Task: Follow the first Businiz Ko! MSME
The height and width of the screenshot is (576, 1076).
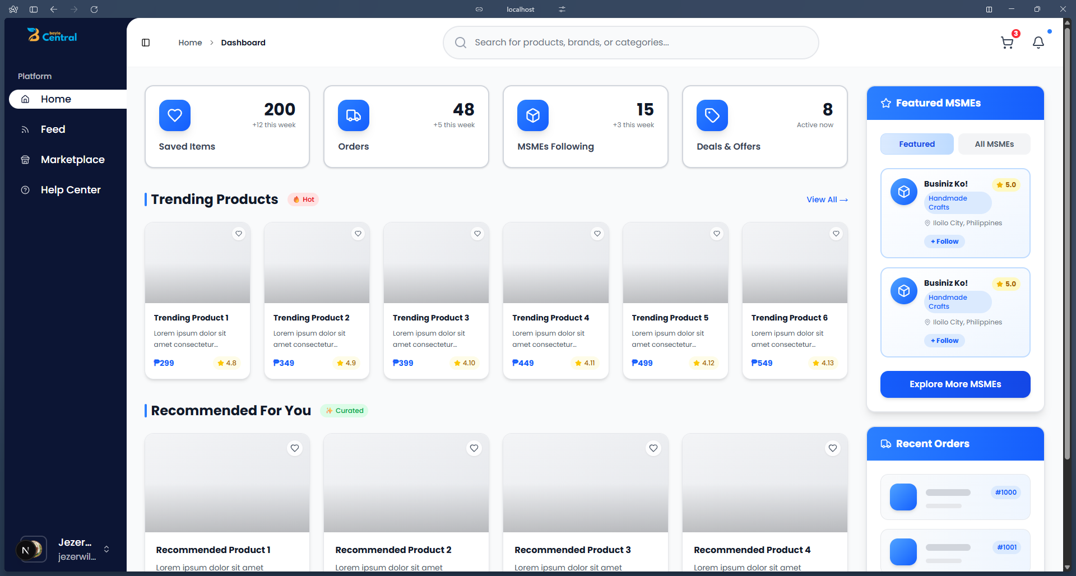Action: [944, 241]
